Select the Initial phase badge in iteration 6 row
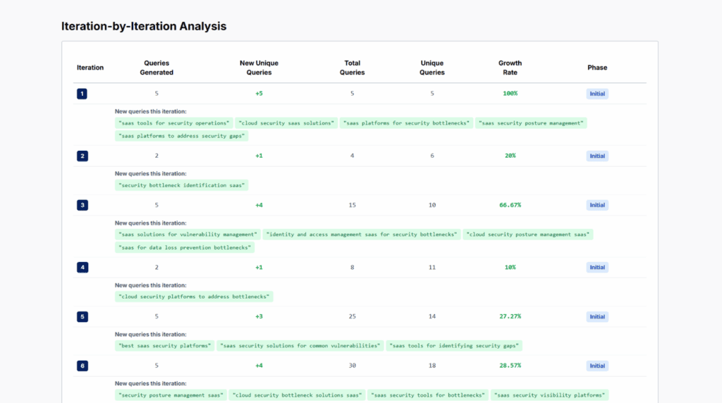The image size is (722, 403). coord(596,366)
